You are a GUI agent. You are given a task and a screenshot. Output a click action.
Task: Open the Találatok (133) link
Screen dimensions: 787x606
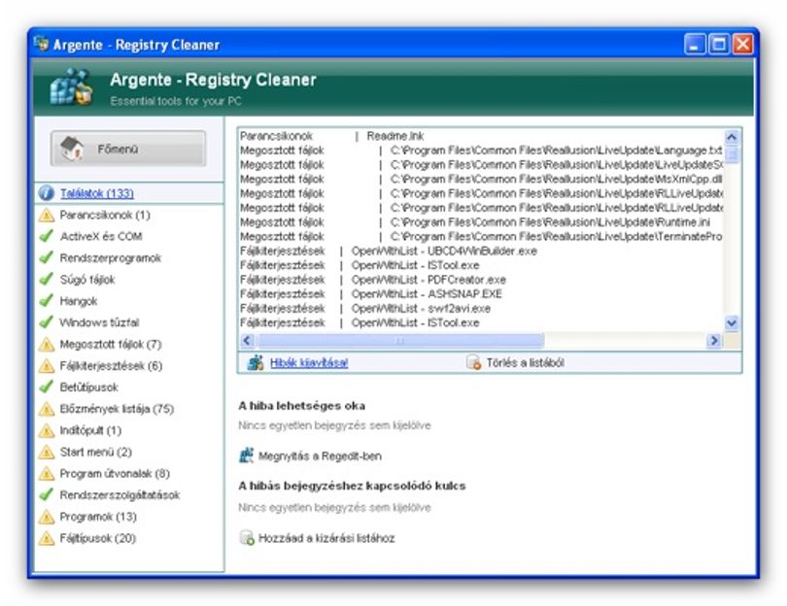click(x=97, y=193)
